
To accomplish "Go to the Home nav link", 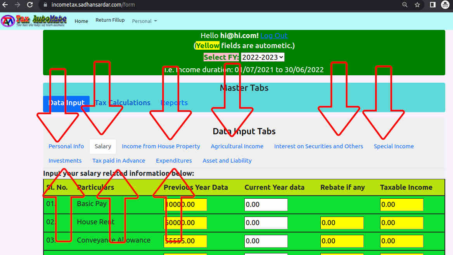I will pyautogui.click(x=81, y=21).
